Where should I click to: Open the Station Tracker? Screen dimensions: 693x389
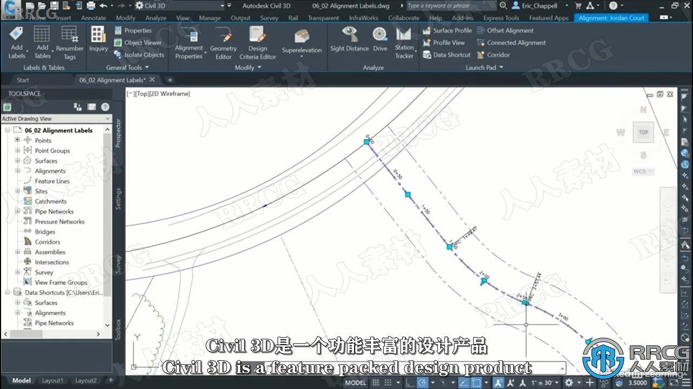coord(404,42)
